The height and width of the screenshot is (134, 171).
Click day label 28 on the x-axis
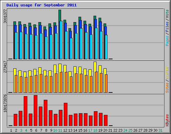[145, 130]
